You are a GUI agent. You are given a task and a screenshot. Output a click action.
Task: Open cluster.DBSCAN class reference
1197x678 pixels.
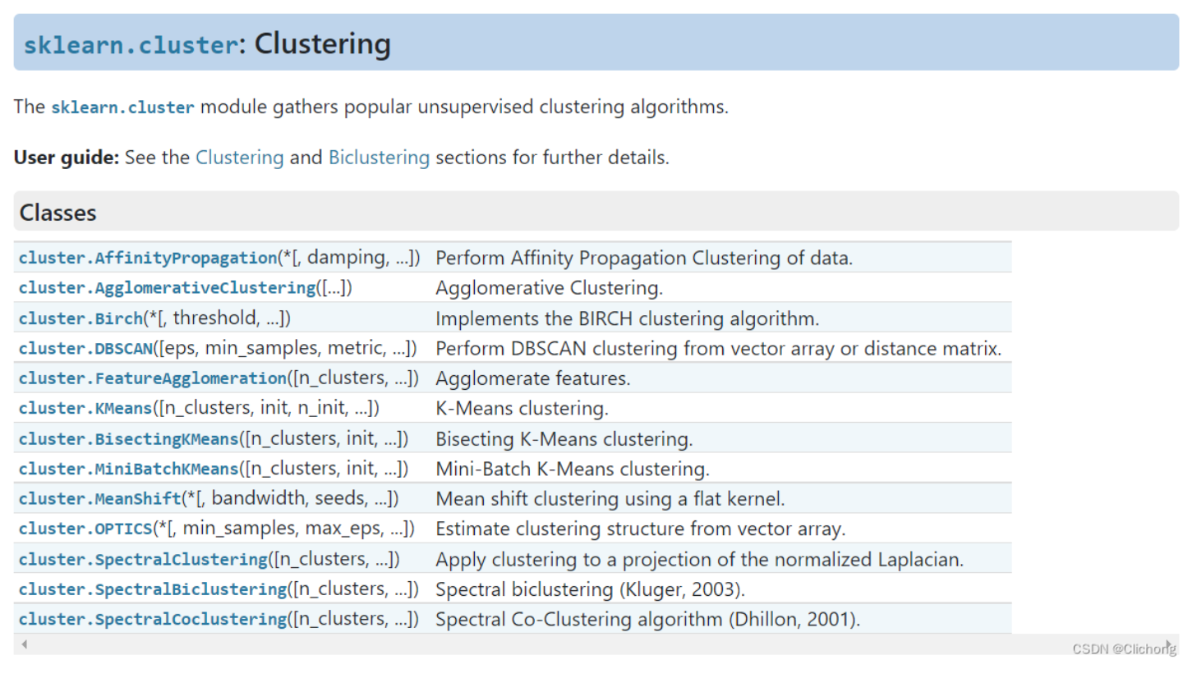pos(85,349)
